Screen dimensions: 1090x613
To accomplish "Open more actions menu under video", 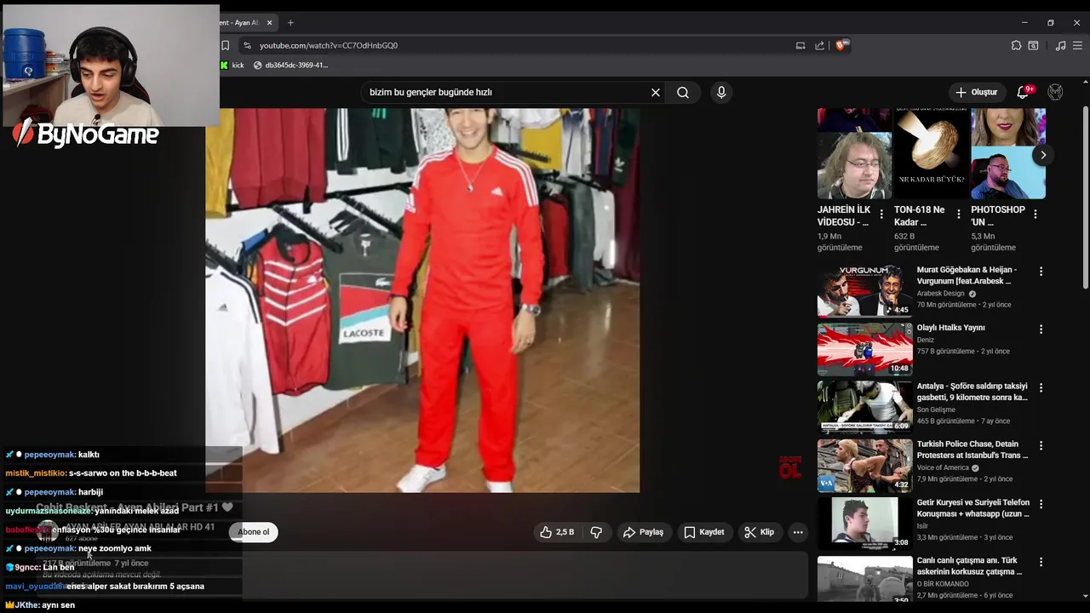I will coord(798,532).
